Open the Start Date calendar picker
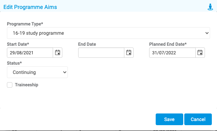The image size is (217, 131). (x=58, y=53)
